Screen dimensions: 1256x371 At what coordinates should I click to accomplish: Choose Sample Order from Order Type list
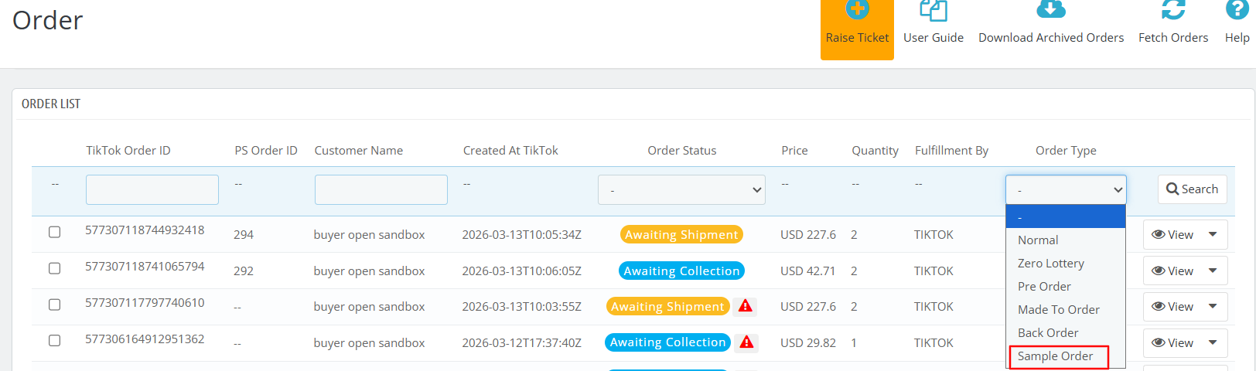pos(1056,356)
